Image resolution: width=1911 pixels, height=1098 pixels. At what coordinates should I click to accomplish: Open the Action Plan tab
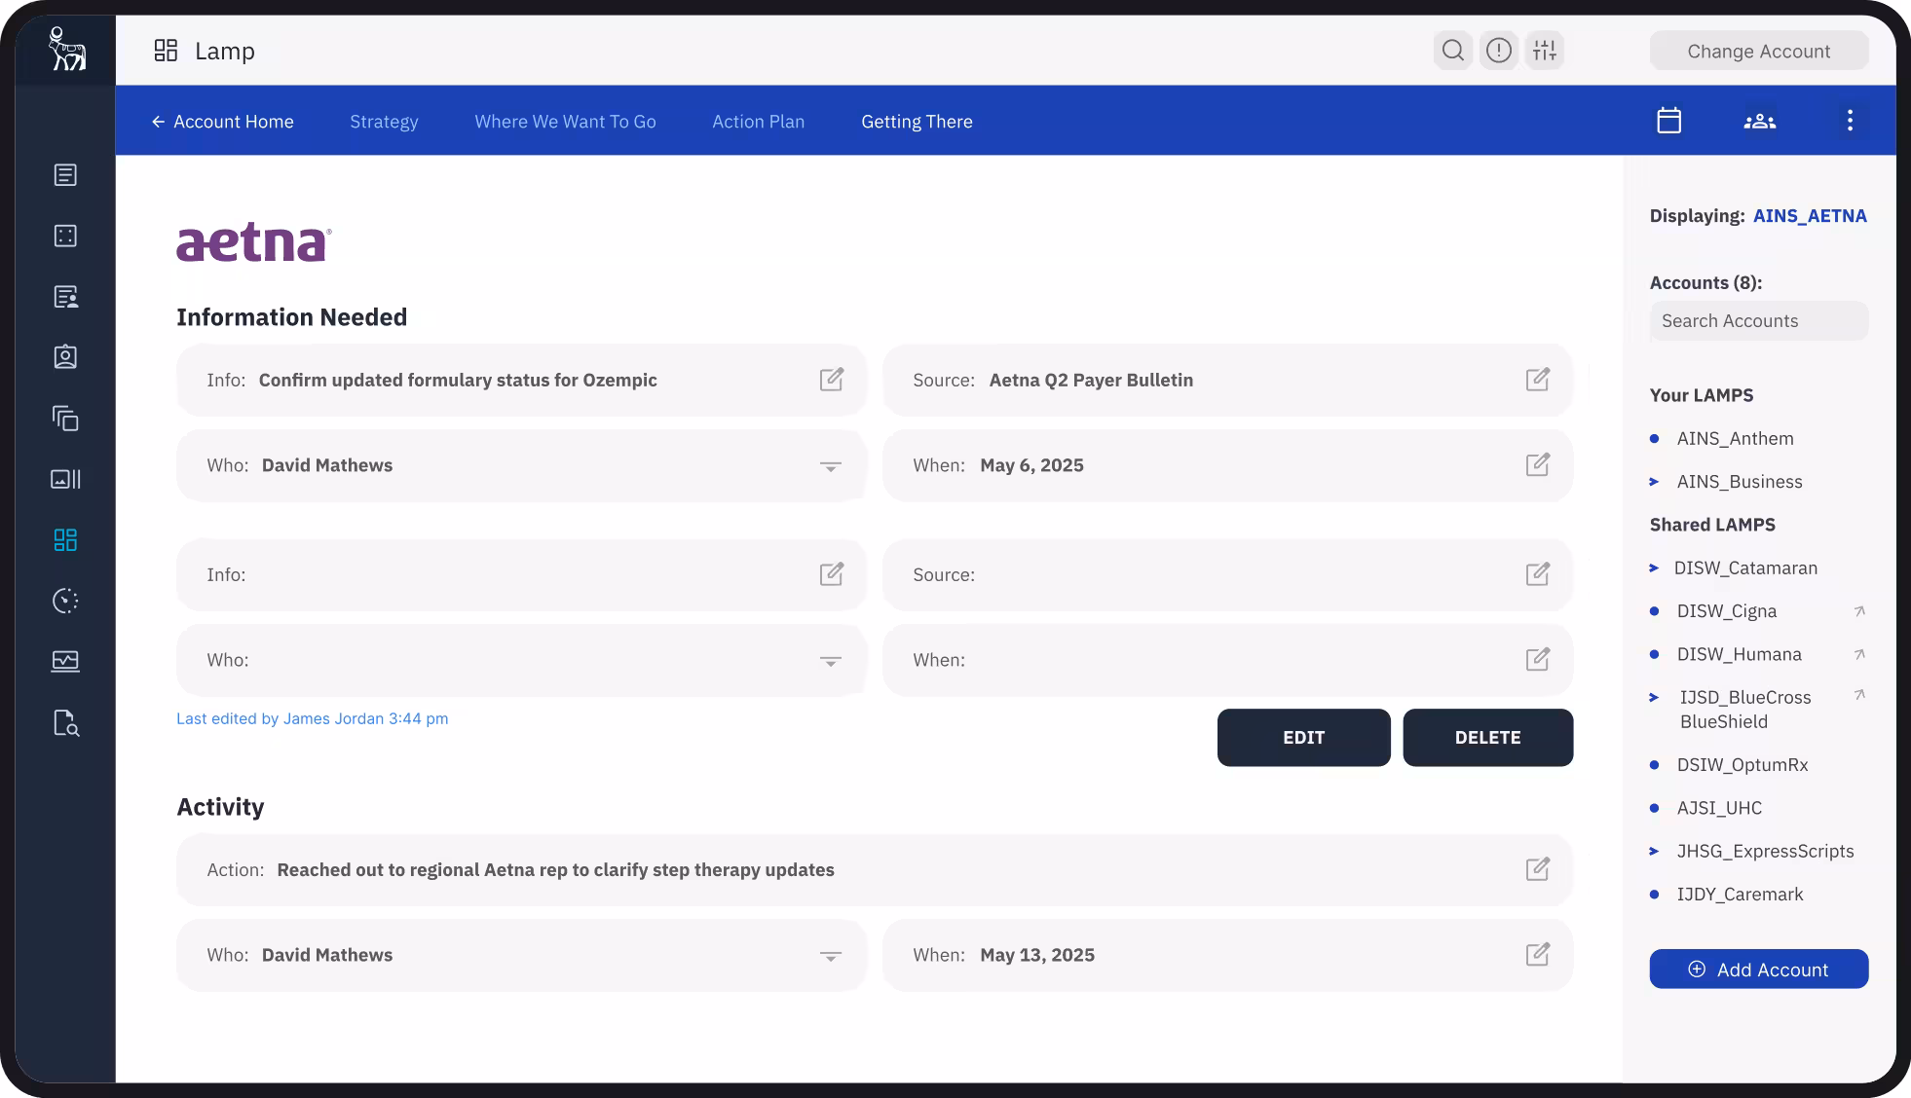coord(758,122)
